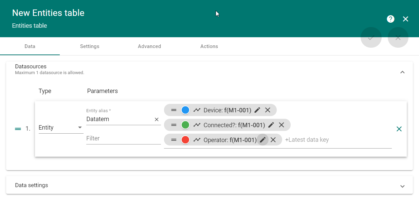Open the Advanced tab
Image resolution: width=419 pixels, height=202 pixels.
[x=149, y=46]
